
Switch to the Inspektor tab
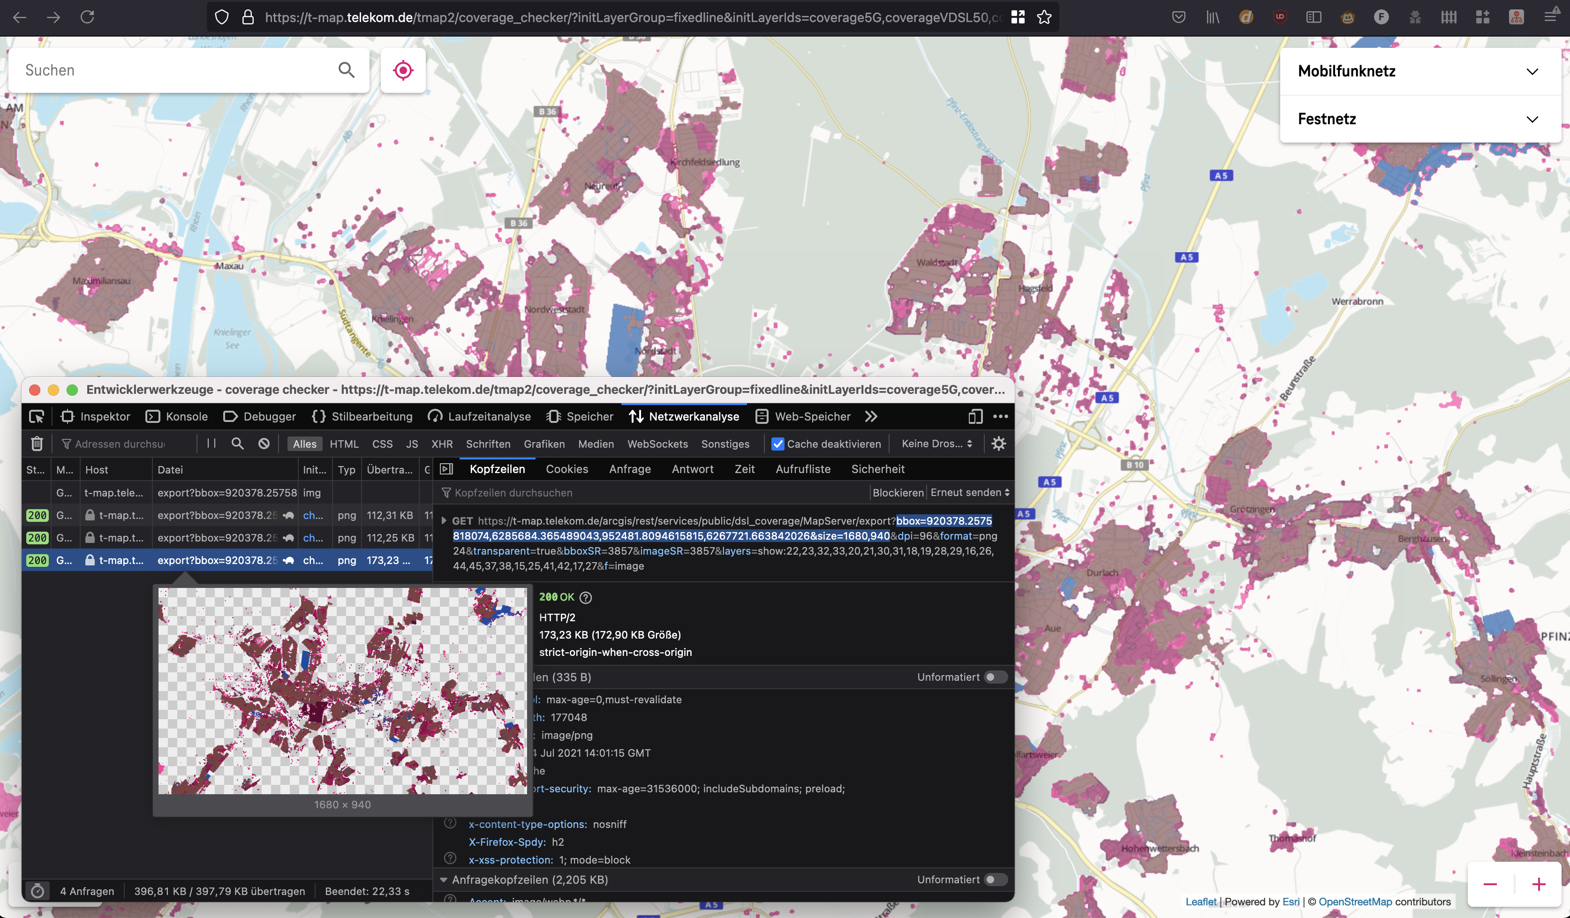96,417
